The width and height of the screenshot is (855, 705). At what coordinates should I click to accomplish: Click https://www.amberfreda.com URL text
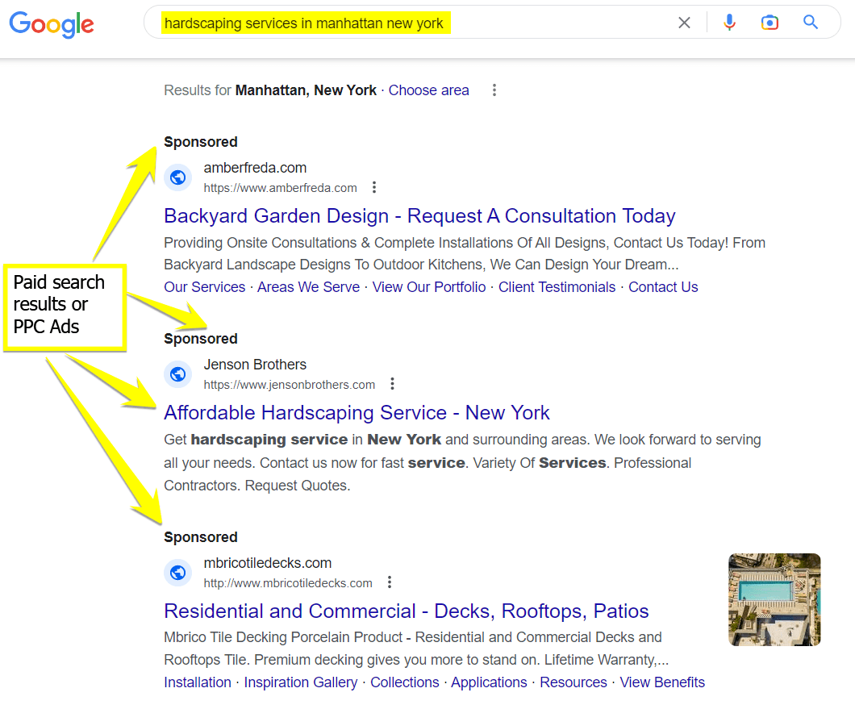pos(280,188)
